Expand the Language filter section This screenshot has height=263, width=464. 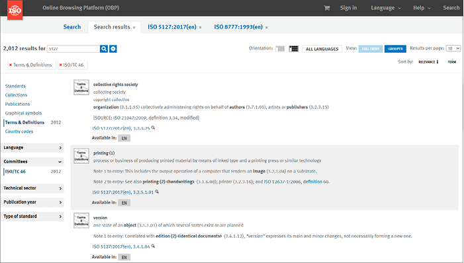point(32,147)
